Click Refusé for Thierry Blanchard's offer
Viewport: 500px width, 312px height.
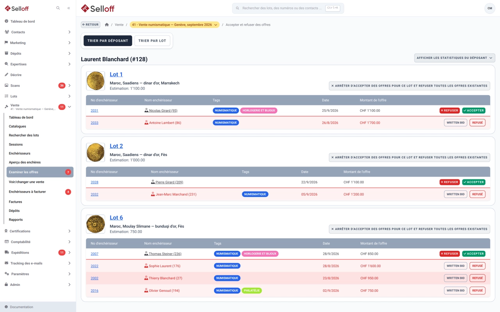coord(477,278)
